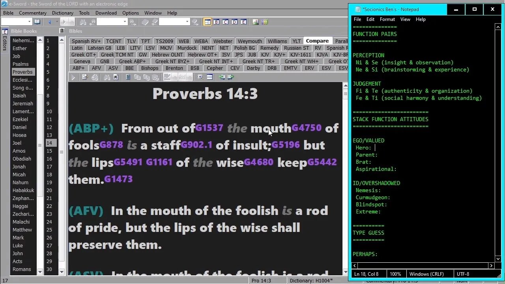Click Notepad vertical scrollbar down arrow
The width and height of the screenshot is (505, 284).
(498, 259)
